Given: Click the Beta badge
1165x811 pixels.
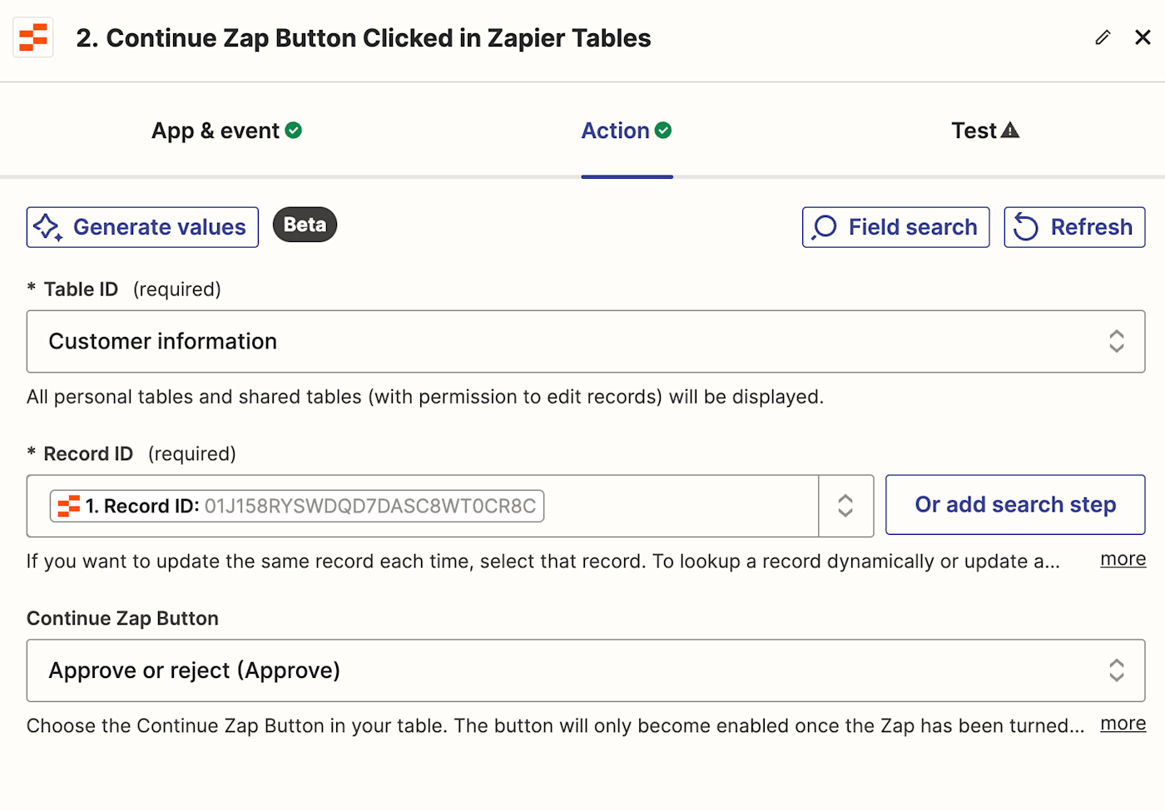Looking at the screenshot, I should coord(305,225).
